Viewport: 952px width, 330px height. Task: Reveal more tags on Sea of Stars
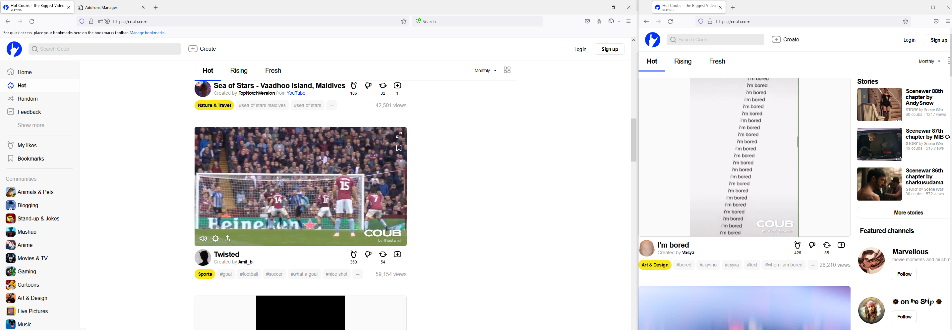click(331, 105)
